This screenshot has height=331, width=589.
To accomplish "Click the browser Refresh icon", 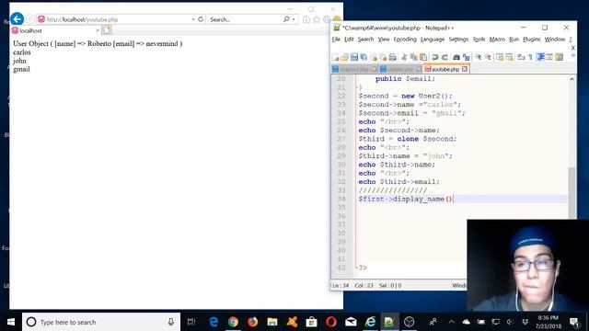I will point(201,19).
